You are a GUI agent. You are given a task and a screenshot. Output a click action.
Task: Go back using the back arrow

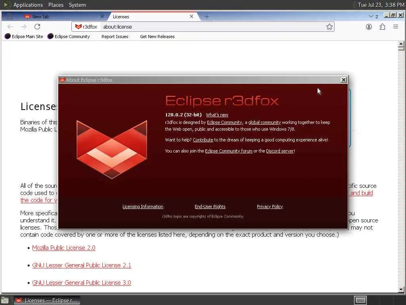10,27
